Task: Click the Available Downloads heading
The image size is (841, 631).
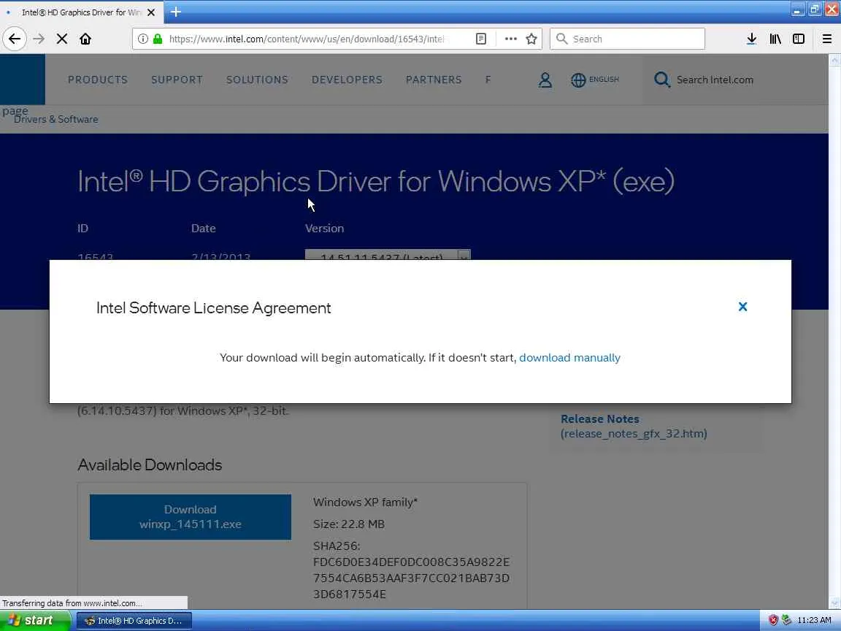Action: 150,464
